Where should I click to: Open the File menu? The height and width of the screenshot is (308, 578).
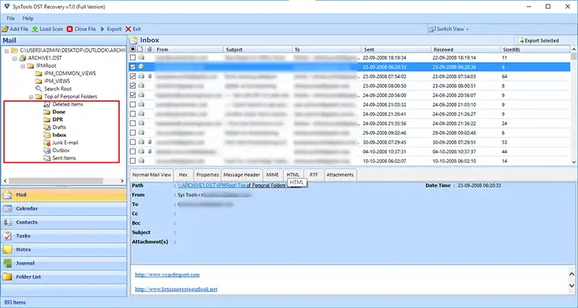(x=11, y=18)
